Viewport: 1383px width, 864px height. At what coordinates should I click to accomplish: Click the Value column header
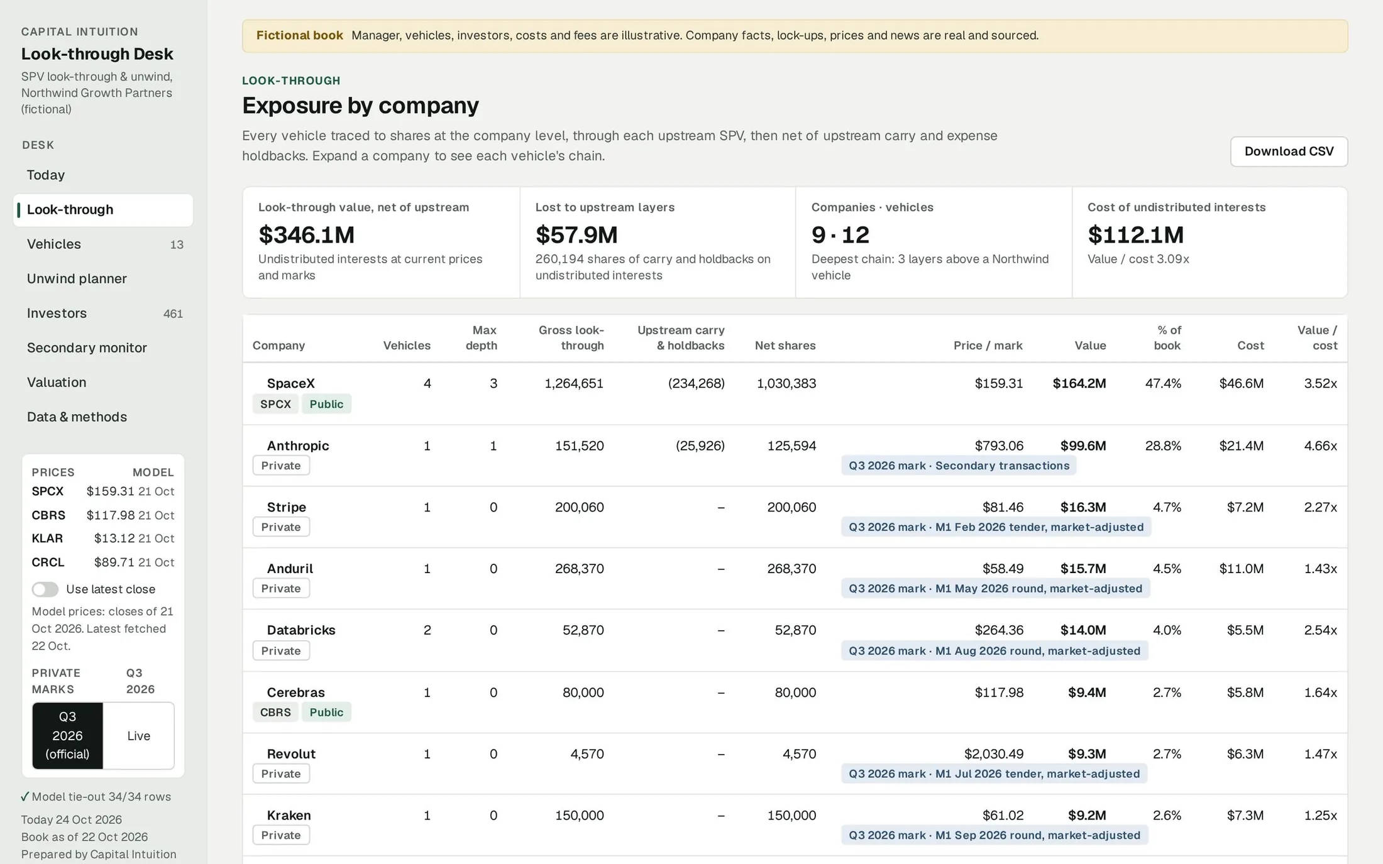coord(1090,346)
